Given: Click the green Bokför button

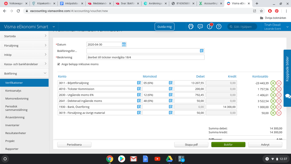Looking at the screenshot, I should [228, 144].
